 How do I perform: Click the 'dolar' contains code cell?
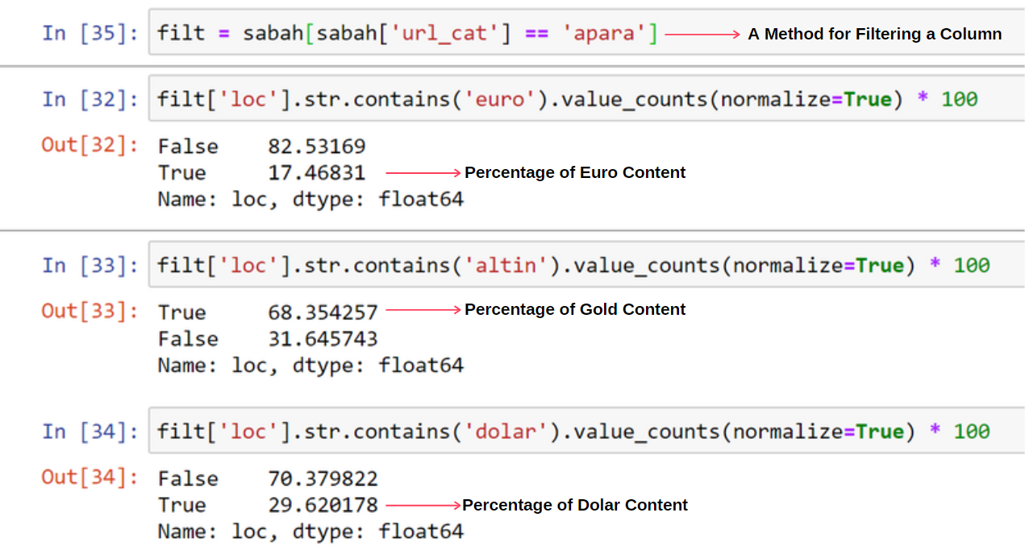point(573,432)
